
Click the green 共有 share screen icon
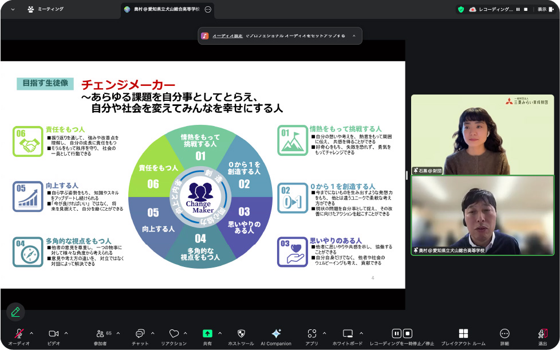tap(207, 333)
